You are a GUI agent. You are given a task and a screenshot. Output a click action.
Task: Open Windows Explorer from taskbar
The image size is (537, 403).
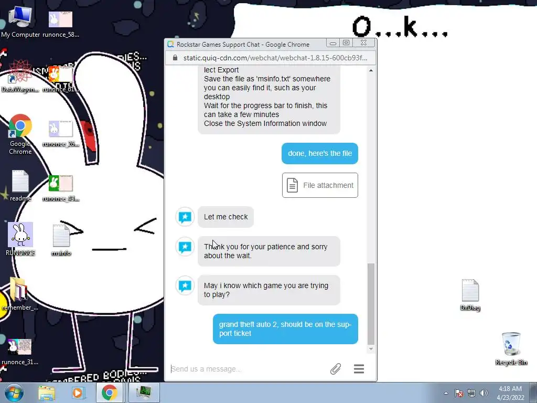(47, 393)
